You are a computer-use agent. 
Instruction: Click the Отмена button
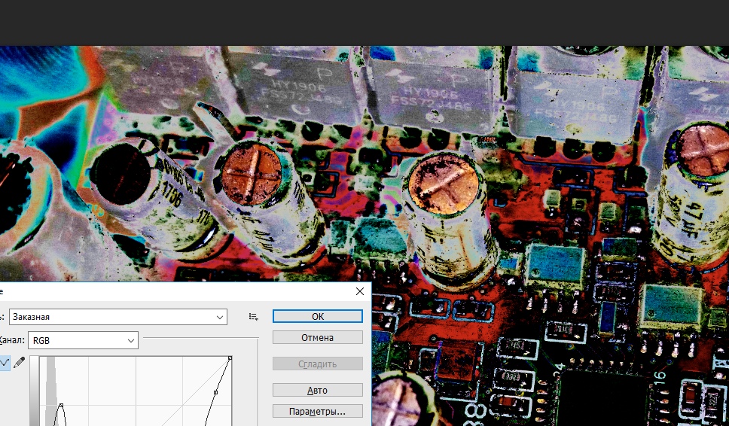click(318, 338)
